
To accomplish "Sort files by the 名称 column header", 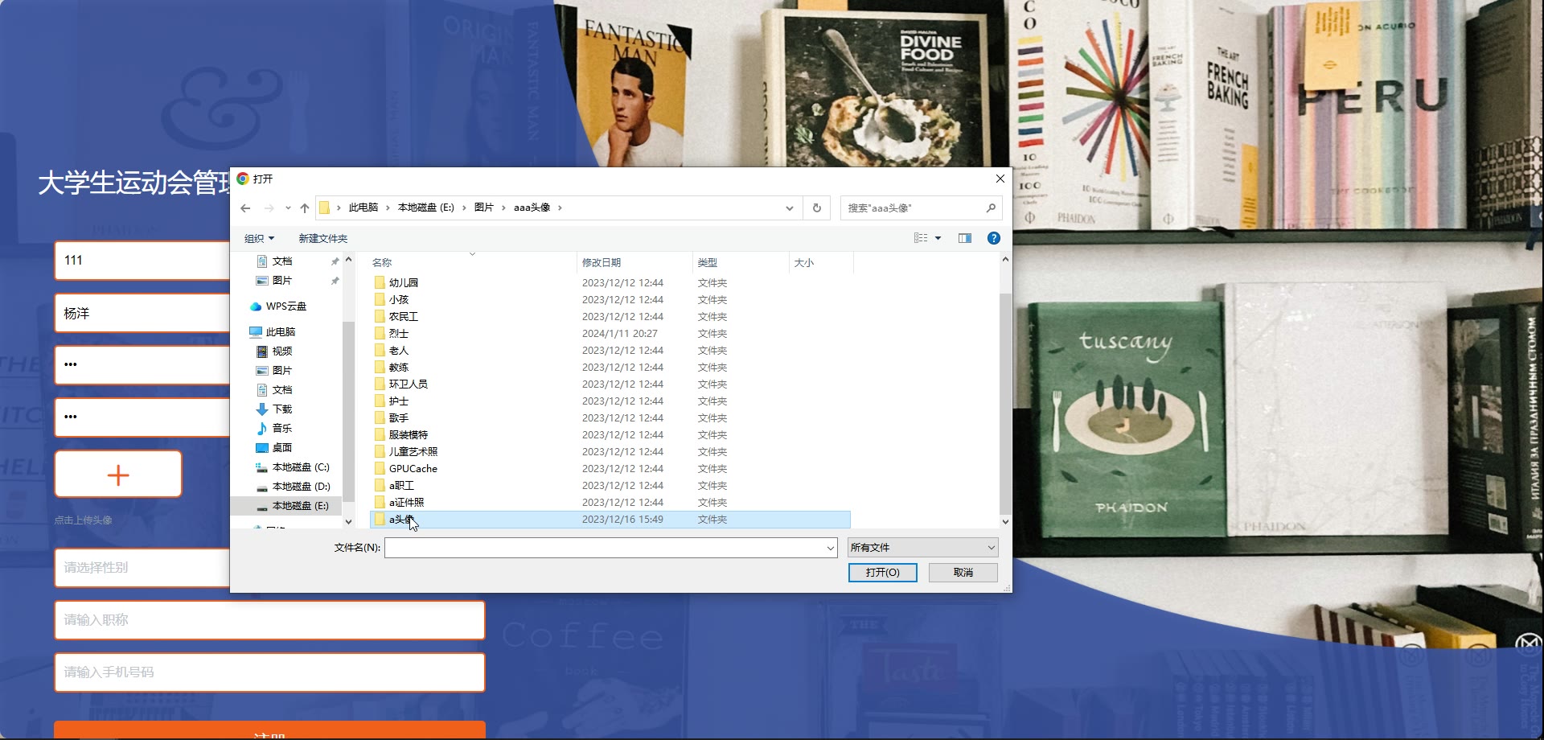I will 382,263.
